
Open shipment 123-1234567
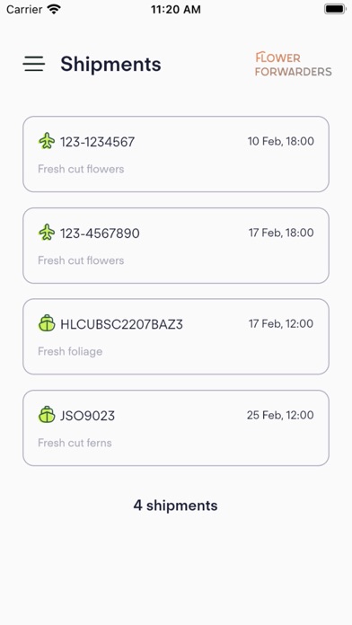coord(176,154)
